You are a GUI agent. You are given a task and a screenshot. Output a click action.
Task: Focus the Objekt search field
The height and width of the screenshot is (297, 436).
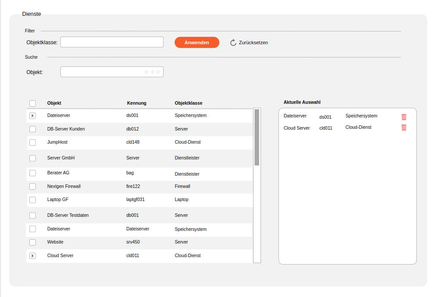(112, 72)
